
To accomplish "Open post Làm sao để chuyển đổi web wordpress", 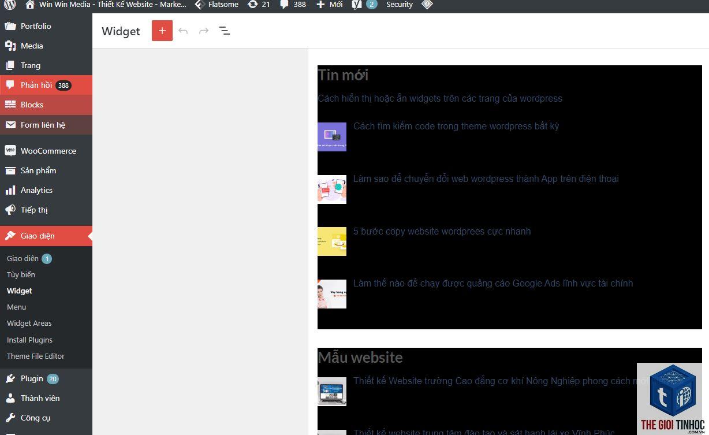I will point(486,179).
